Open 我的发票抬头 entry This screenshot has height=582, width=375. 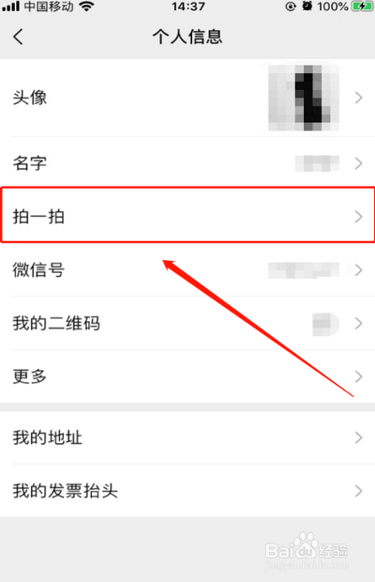coord(187,491)
